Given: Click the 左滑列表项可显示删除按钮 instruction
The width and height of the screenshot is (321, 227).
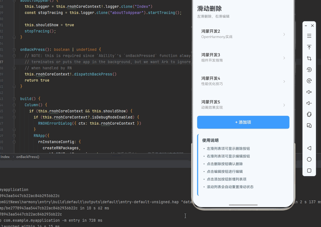Looking at the screenshot, I should click(228, 148).
